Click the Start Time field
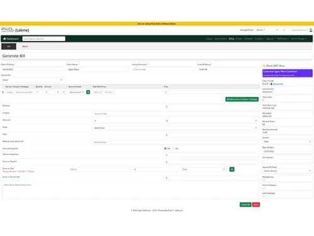 pyautogui.click(x=98, y=92)
